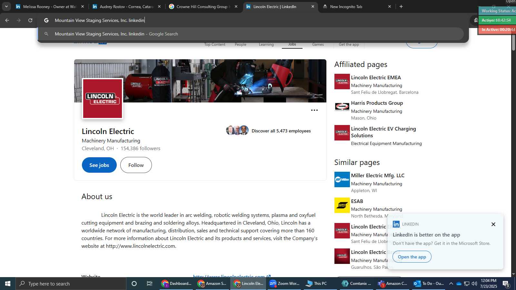The image size is (516, 290).
Task: Open the Learning nav item
Action: coord(266,44)
